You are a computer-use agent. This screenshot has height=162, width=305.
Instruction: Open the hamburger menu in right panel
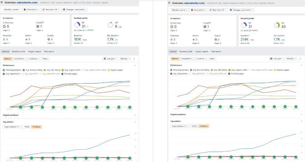[x=169, y=3]
